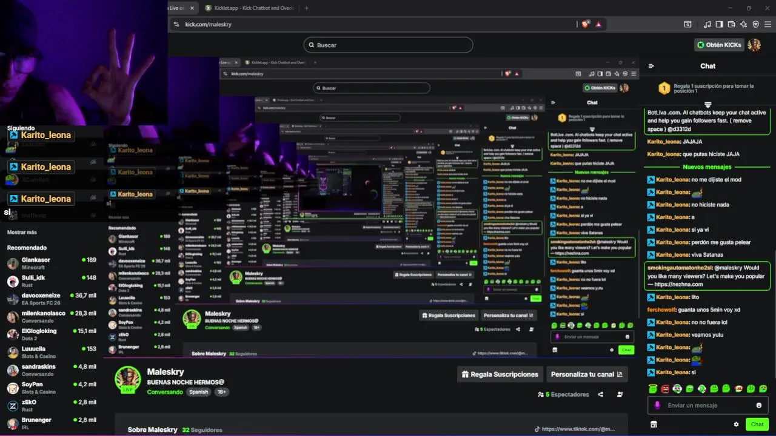Open the browser VPN shield icon

(x=755, y=24)
